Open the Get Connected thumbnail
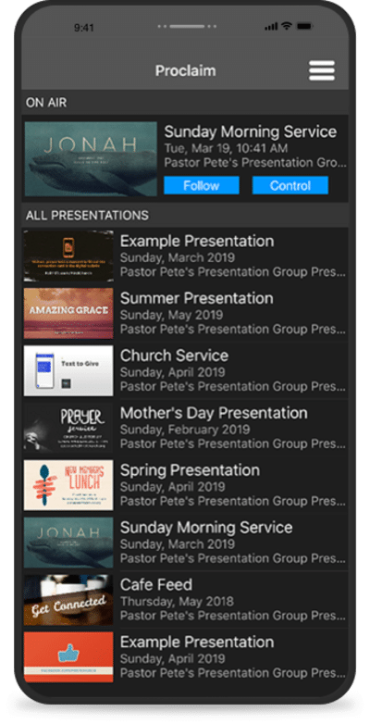370x724 pixels. pyautogui.click(x=68, y=599)
